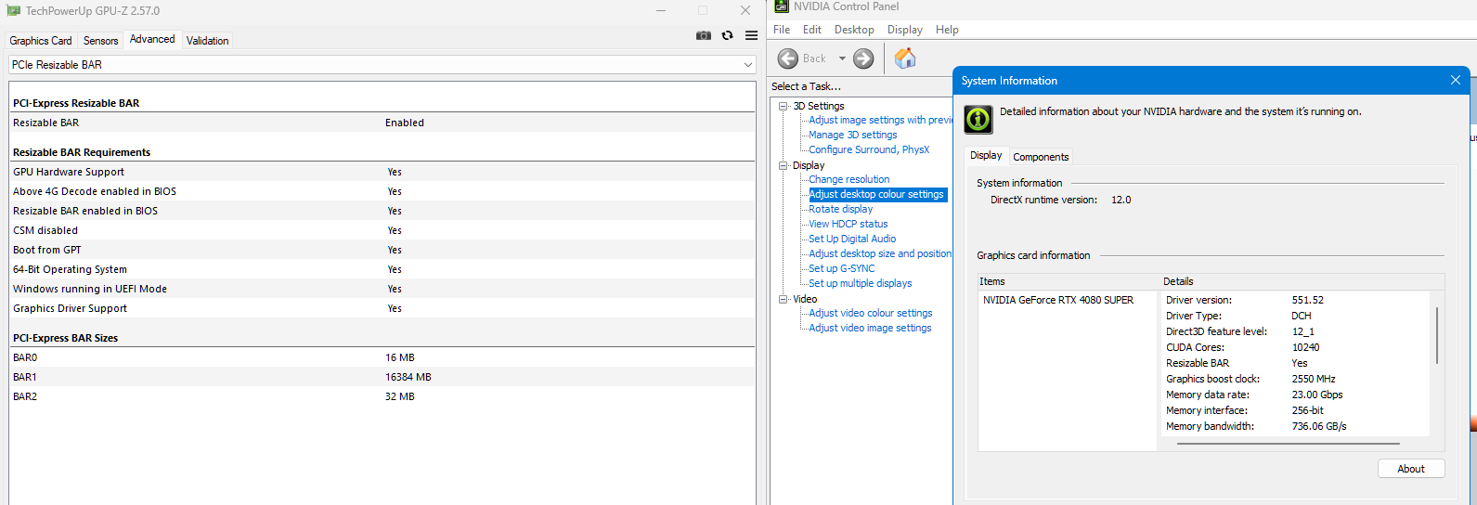
Task: Click the details list vertical scrollbar
Action: click(x=1437, y=336)
